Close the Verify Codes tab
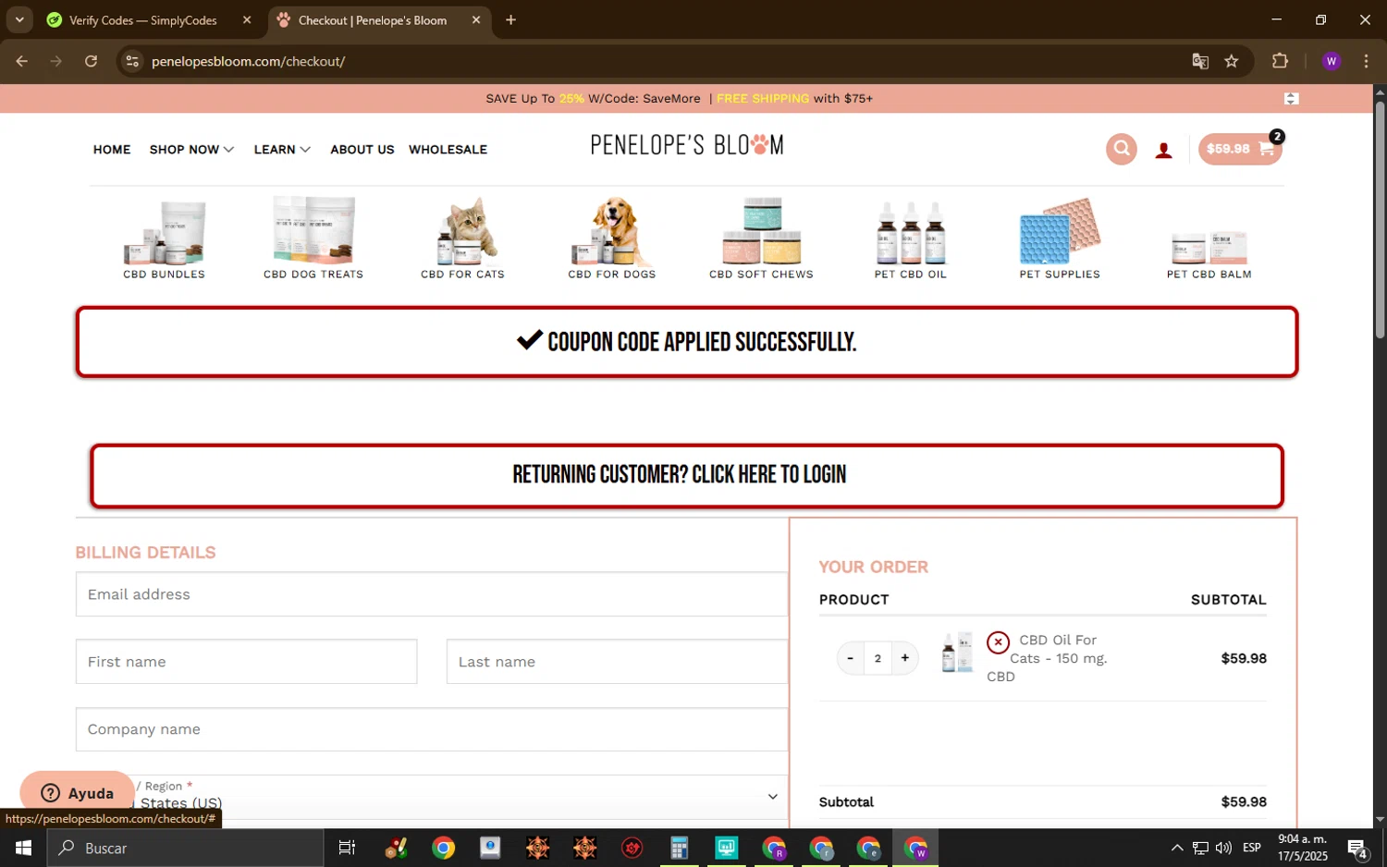This screenshot has width=1387, height=867. click(x=247, y=20)
